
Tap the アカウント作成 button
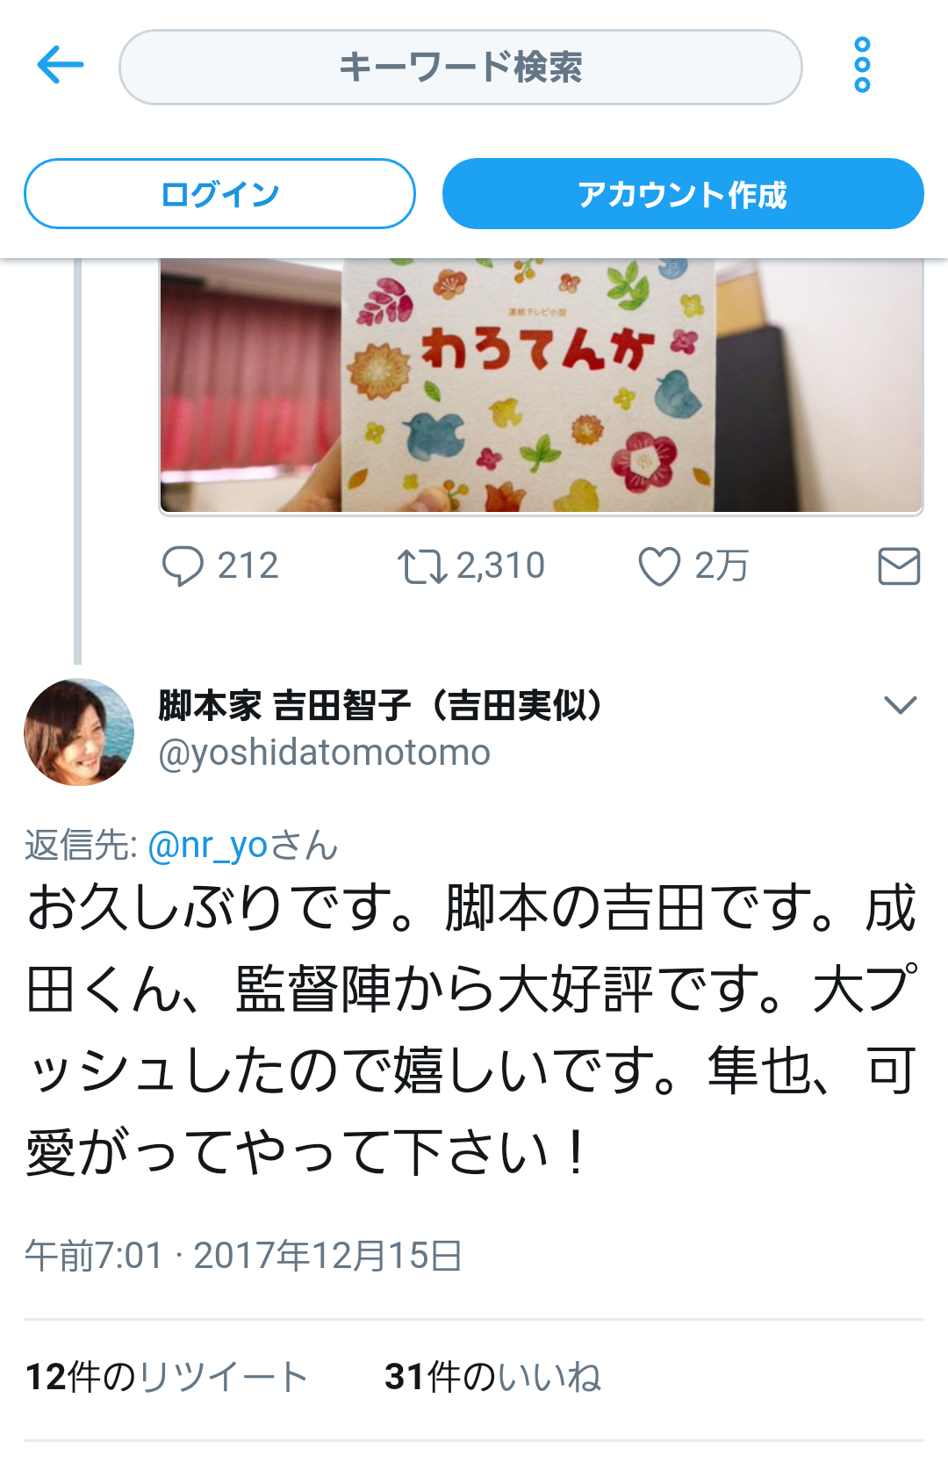pos(683,194)
